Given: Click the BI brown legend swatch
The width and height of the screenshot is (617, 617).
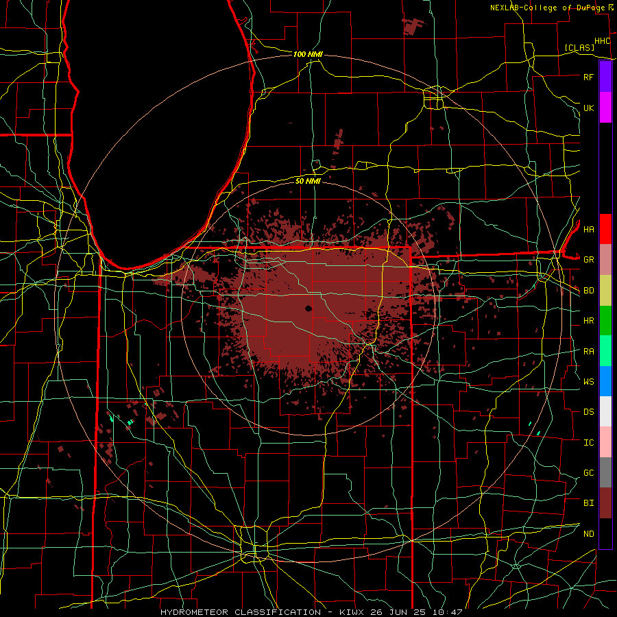Looking at the screenshot, I should 605,503.
